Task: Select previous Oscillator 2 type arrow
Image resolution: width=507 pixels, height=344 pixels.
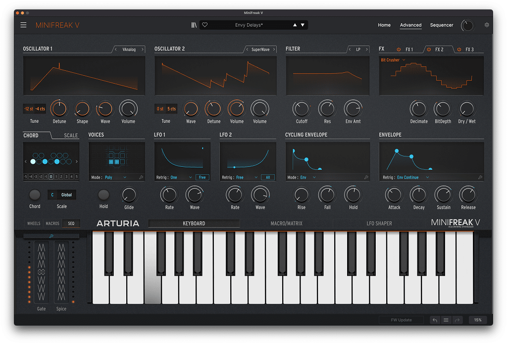Action: tap(248, 49)
